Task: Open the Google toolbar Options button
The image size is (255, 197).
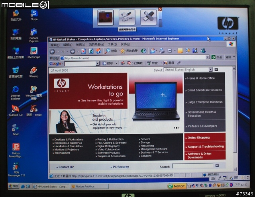Action: tap(169, 63)
